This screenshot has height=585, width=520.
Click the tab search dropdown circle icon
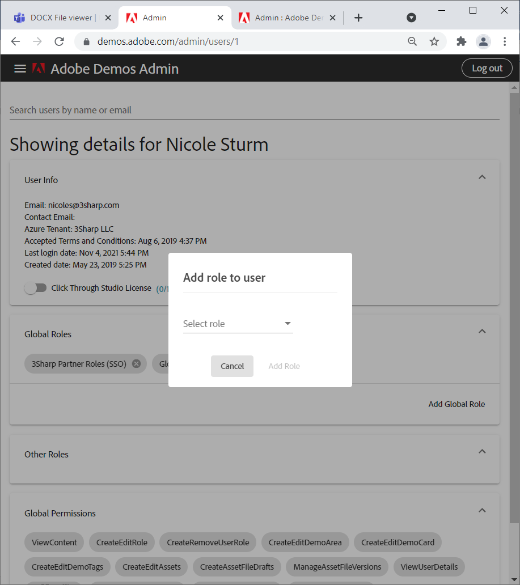coord(411,18)
